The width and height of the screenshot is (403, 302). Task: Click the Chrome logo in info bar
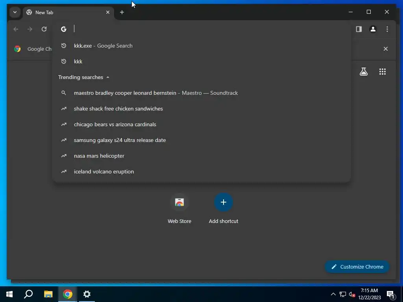17,49
